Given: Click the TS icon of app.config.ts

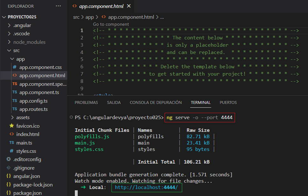Looking at the screenshot, I should coord(15,101).
